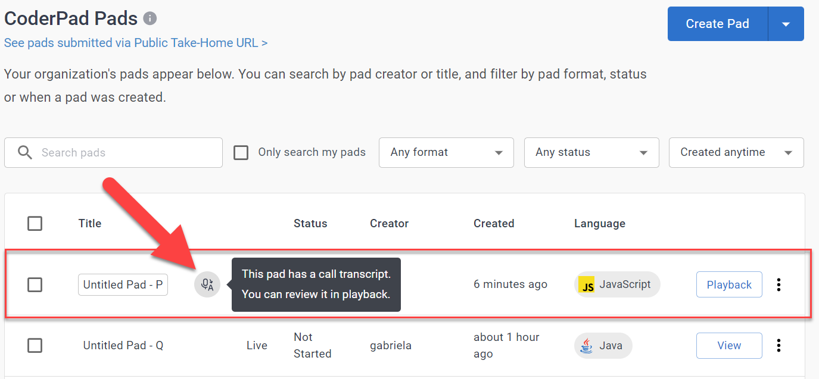Screen dimensions: 819x379
Task: Open the three-dot menu for Untitled Pad - P
Action: pyautogui.click(x=778, y=285)
